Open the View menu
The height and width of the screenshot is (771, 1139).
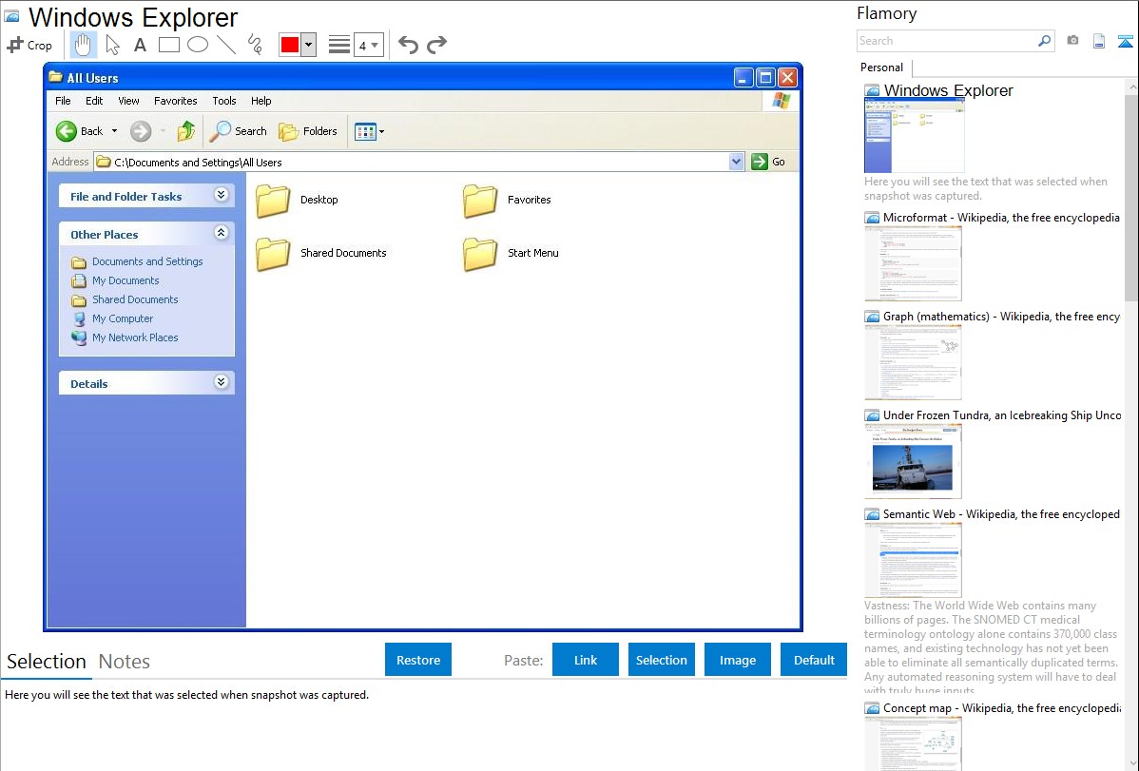click(128, 101)
